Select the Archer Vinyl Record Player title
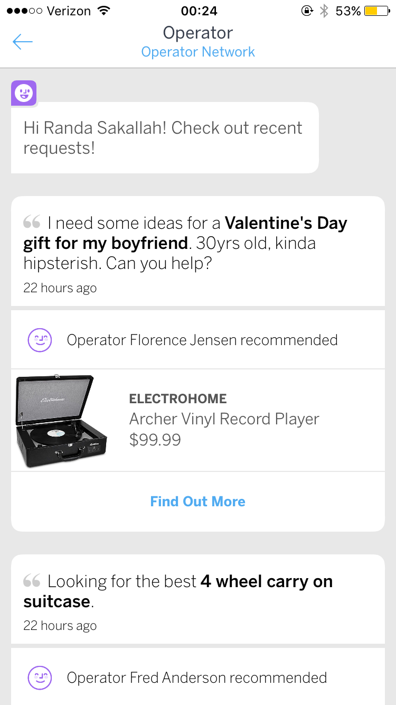396x705 pixels. pyautogui.click(x=224, y=419)
